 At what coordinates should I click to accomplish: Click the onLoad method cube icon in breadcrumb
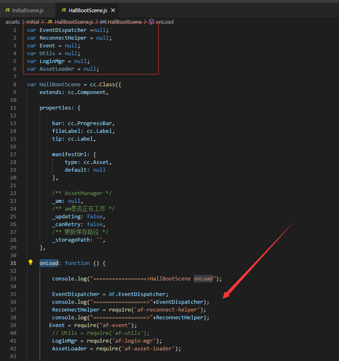pyautogui.click(x=151, y=22)
